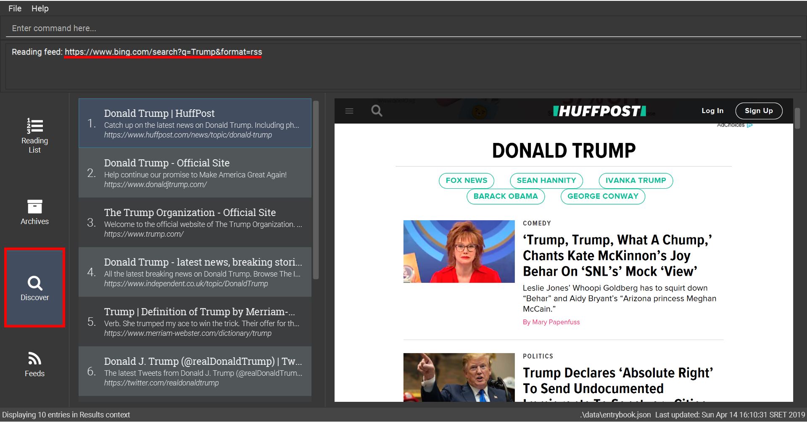Select entry 6 Donald J. Trump Twitter
The height and width of the screenshot is (422, 807).
click(x=195, y=371)
